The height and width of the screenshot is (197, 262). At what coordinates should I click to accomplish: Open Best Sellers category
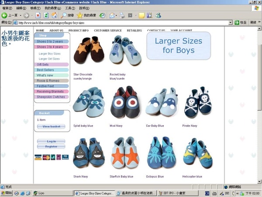[x=52, y=70]
